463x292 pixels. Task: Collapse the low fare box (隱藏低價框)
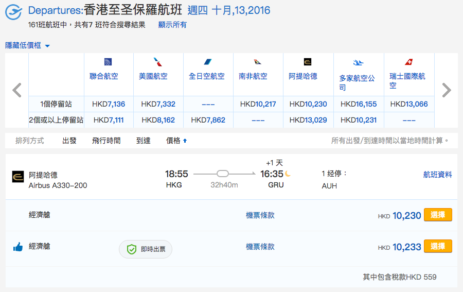tap(23, 45)
